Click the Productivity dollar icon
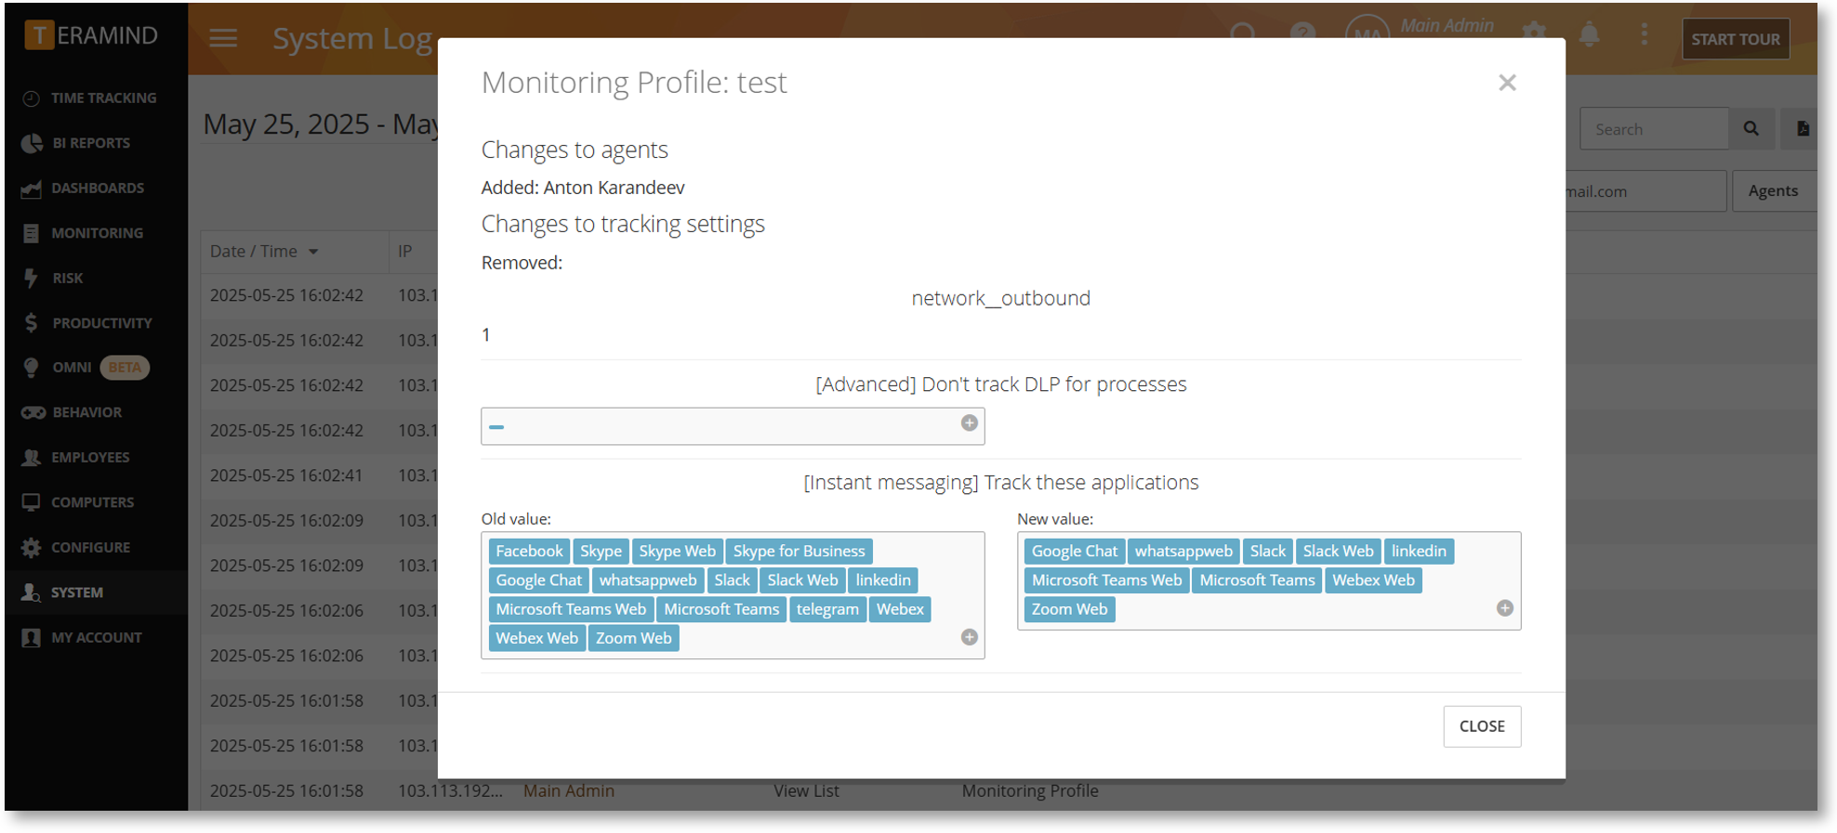 coord(31,322)
